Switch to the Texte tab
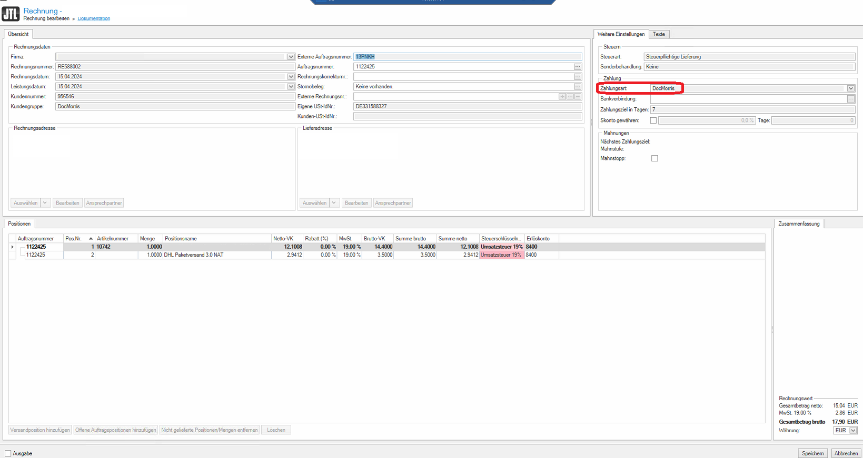The height and width of the screenshot is (458, 863). (659, 34)
